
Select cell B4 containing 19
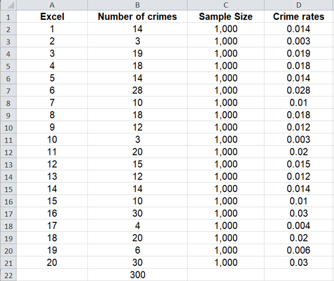click(137, 54)
